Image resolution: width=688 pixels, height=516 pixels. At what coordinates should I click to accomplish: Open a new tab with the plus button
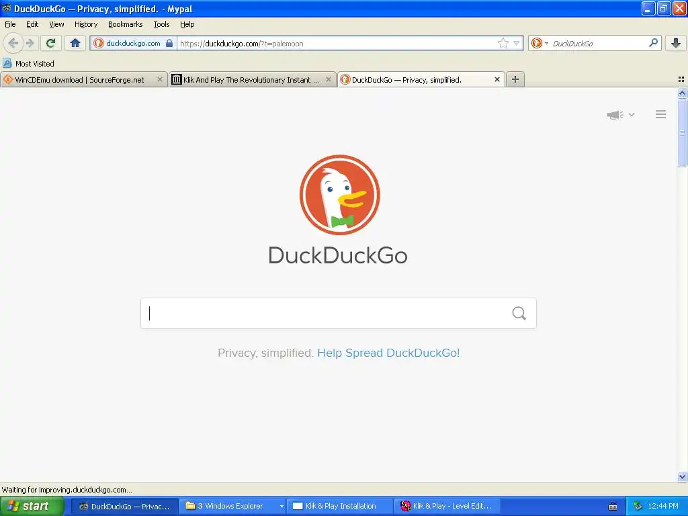[515, 79]
